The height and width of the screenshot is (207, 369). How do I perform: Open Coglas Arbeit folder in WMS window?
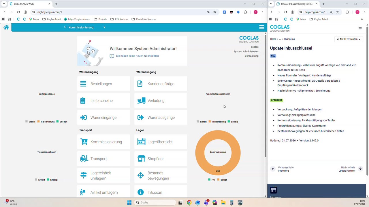click(x=52, y=19)
